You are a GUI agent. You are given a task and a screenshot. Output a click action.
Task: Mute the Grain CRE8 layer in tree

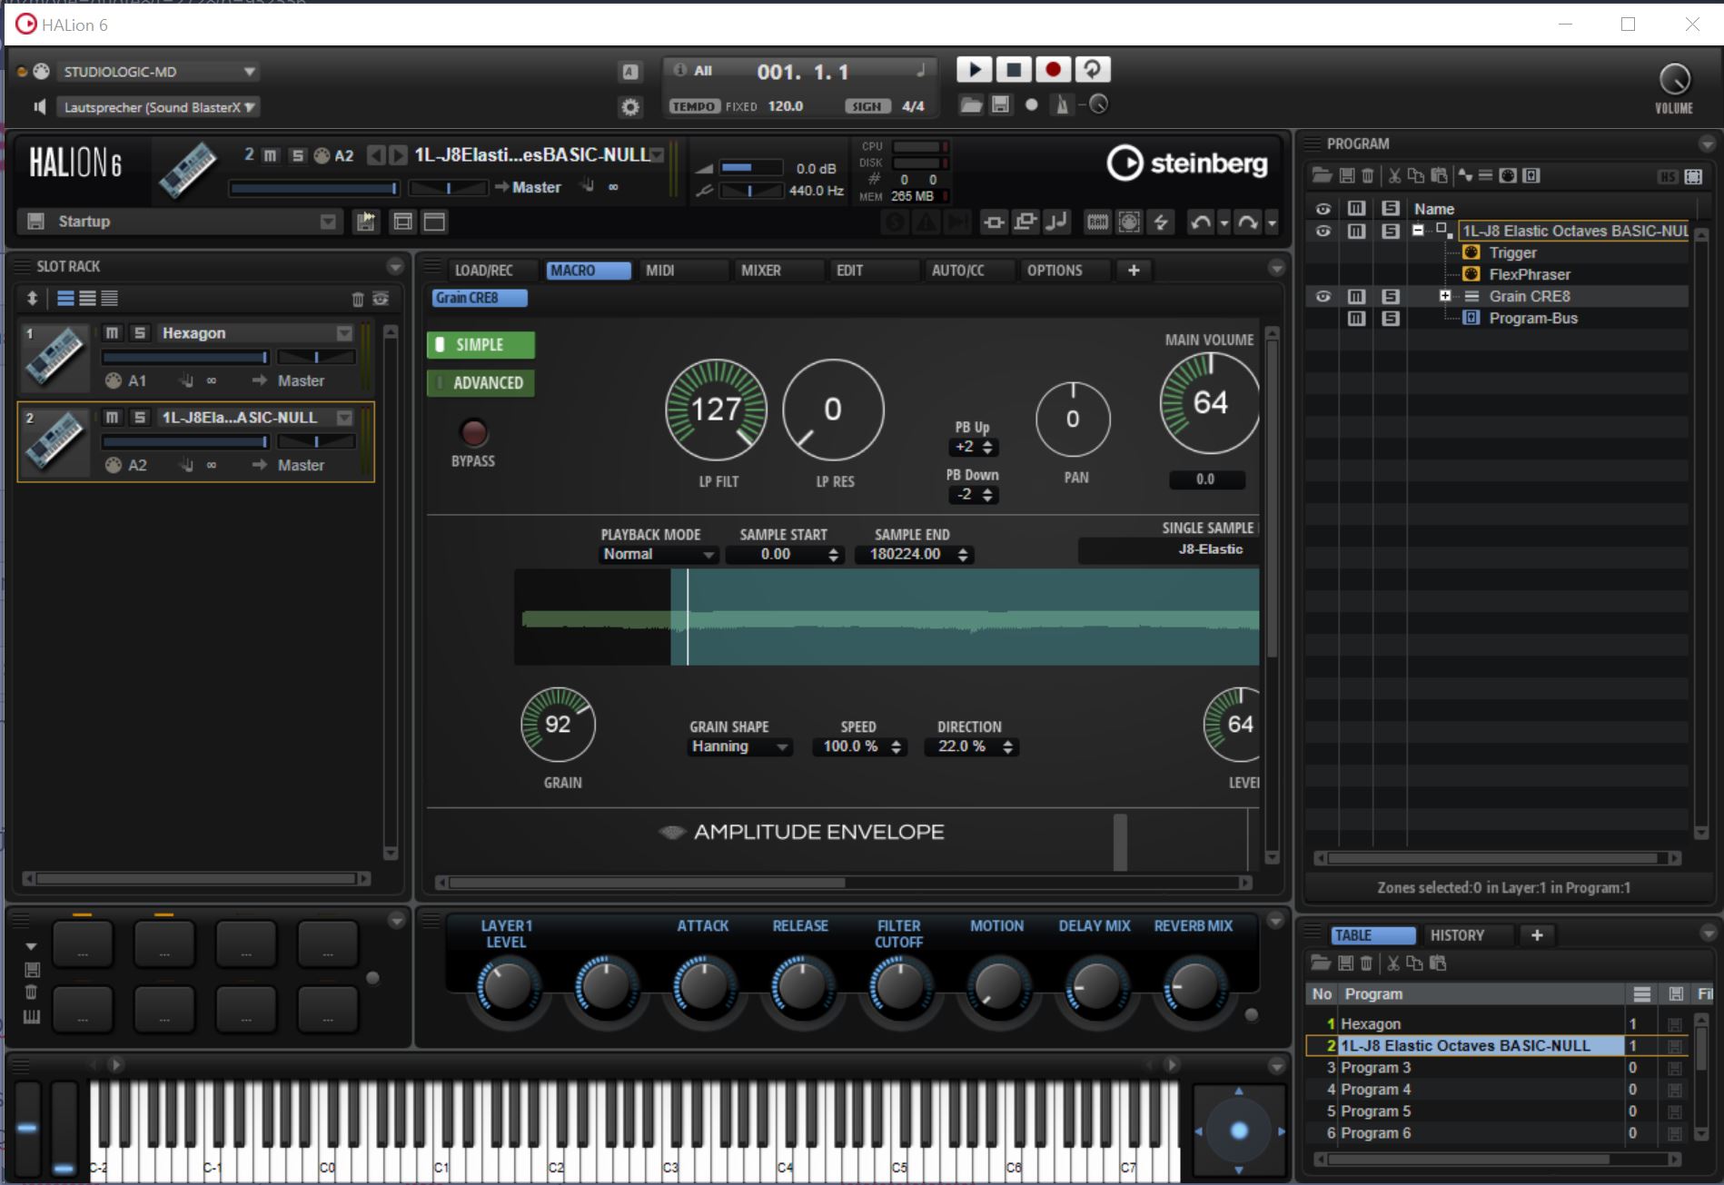pos(1356,296)
